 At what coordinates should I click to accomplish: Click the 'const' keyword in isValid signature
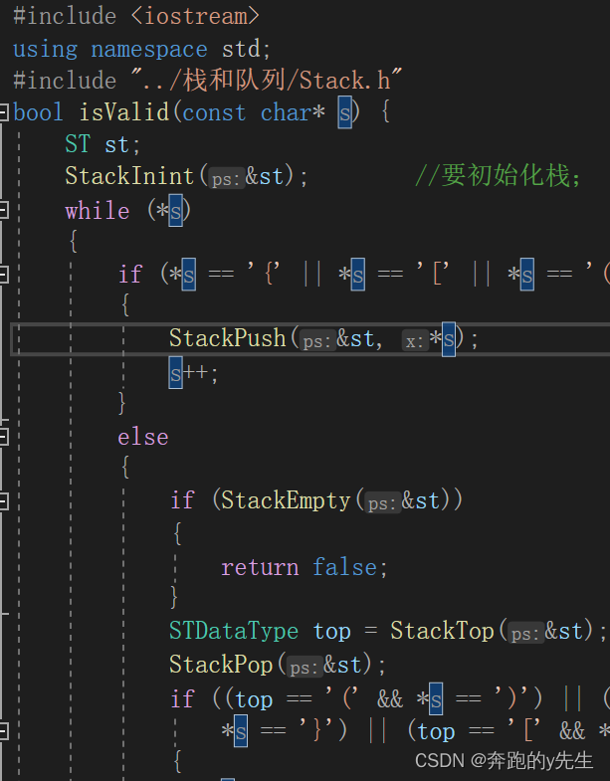tap(214, 112)
